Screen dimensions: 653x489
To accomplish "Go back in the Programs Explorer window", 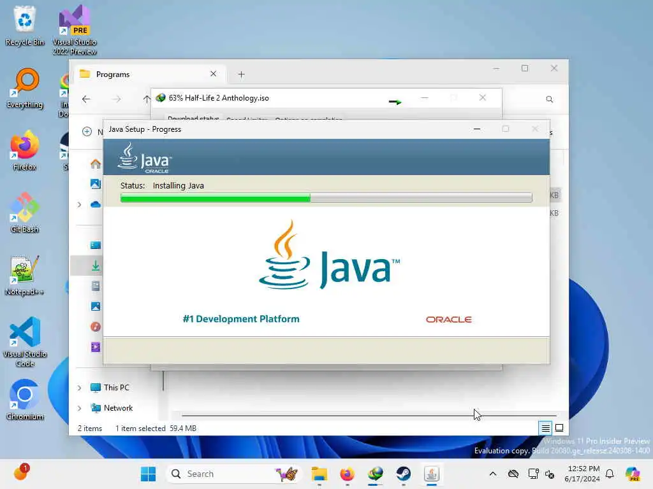I will tap(86, 99).
